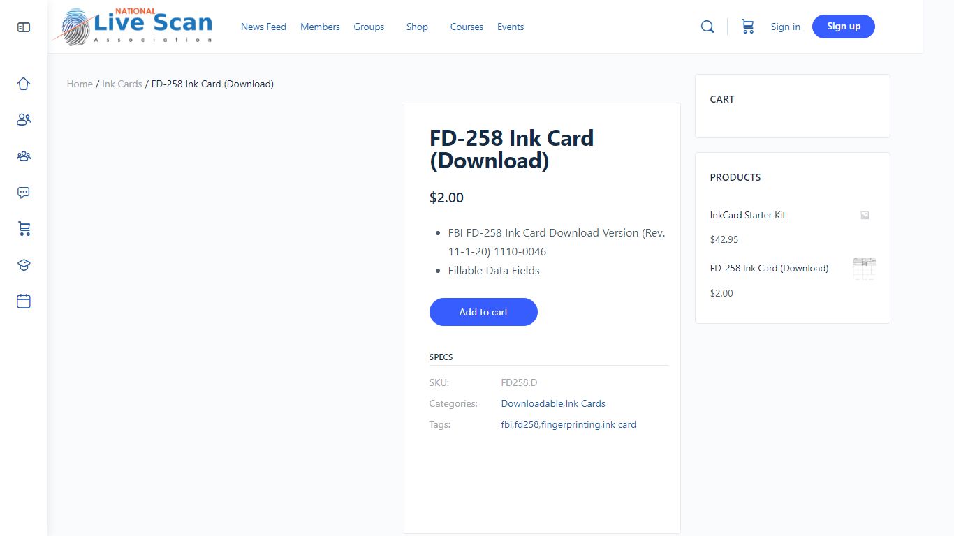Open the shop cart icon in sidebar
Image resolution: width=954 pixels, height=536 pixels.
point(24,229)
